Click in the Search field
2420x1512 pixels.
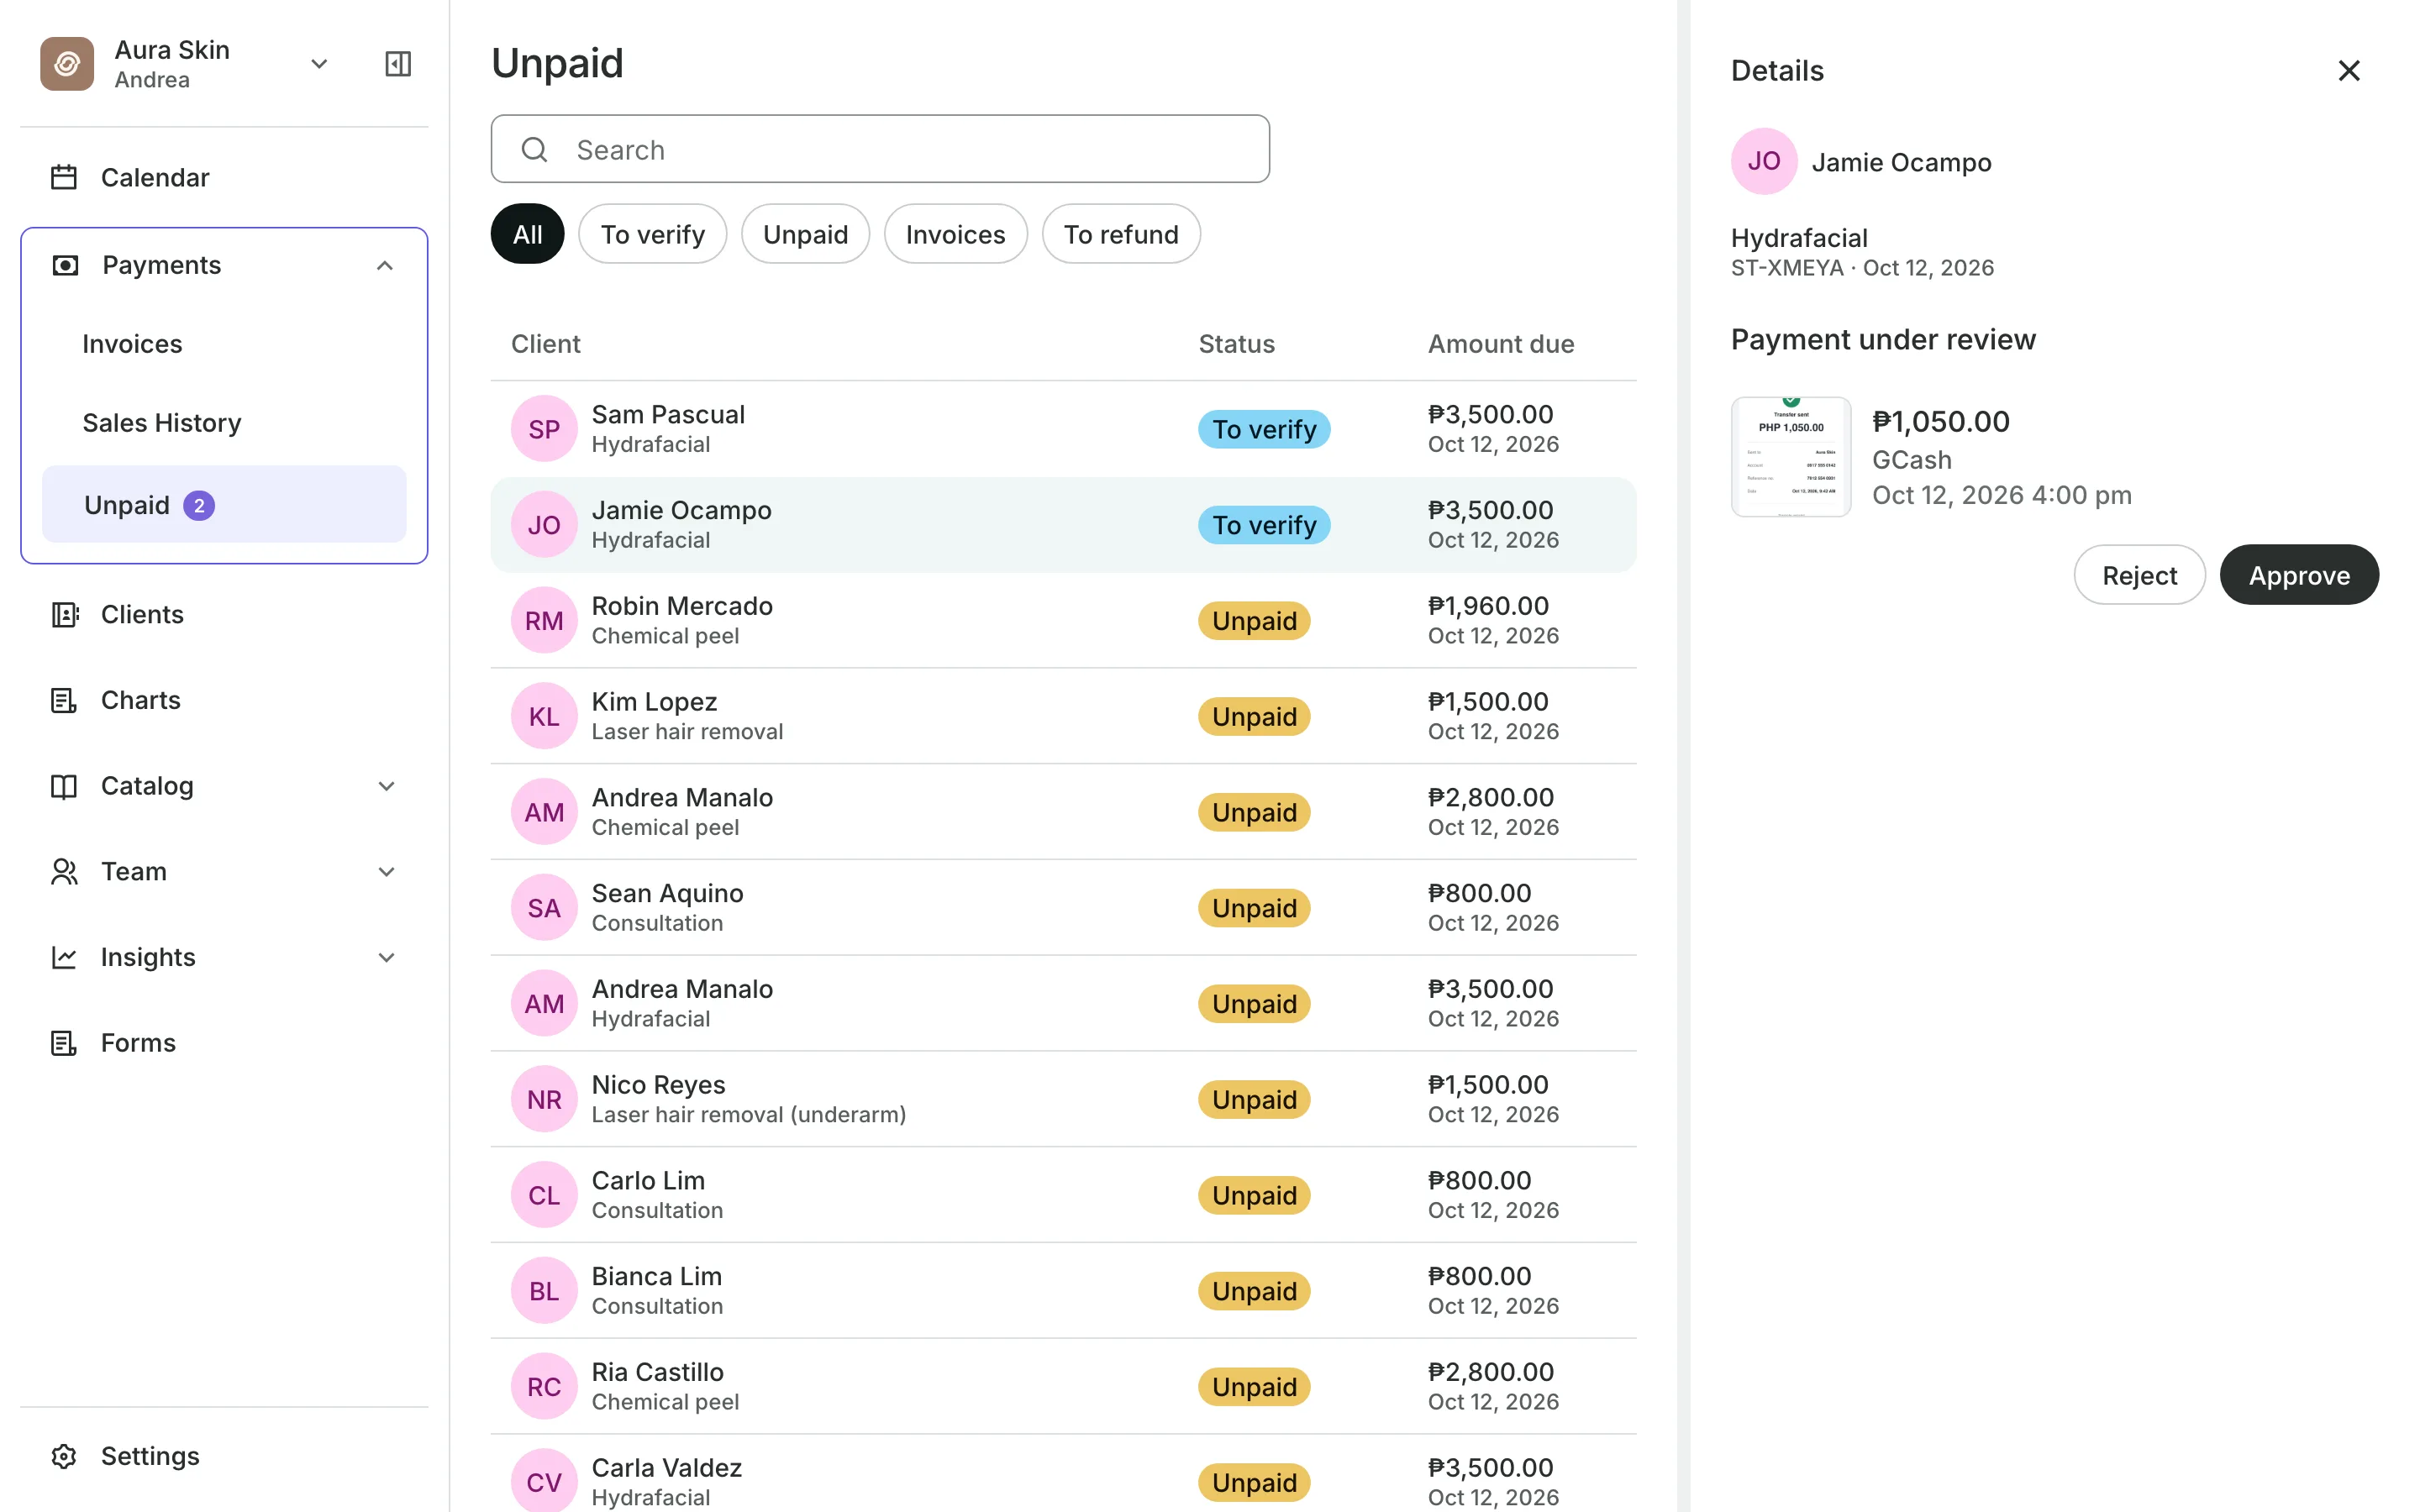[x=880, y=149]
